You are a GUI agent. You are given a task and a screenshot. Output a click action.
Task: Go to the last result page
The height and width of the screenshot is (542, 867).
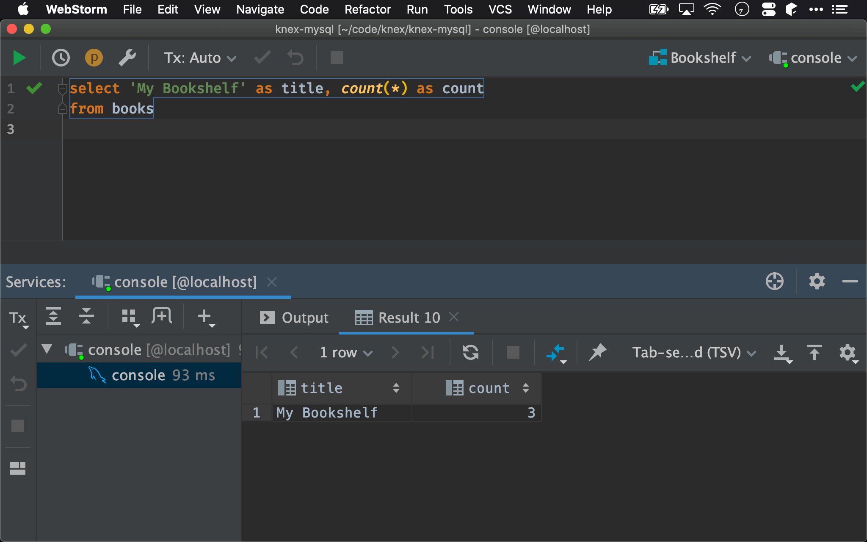(x=428, y=352)
